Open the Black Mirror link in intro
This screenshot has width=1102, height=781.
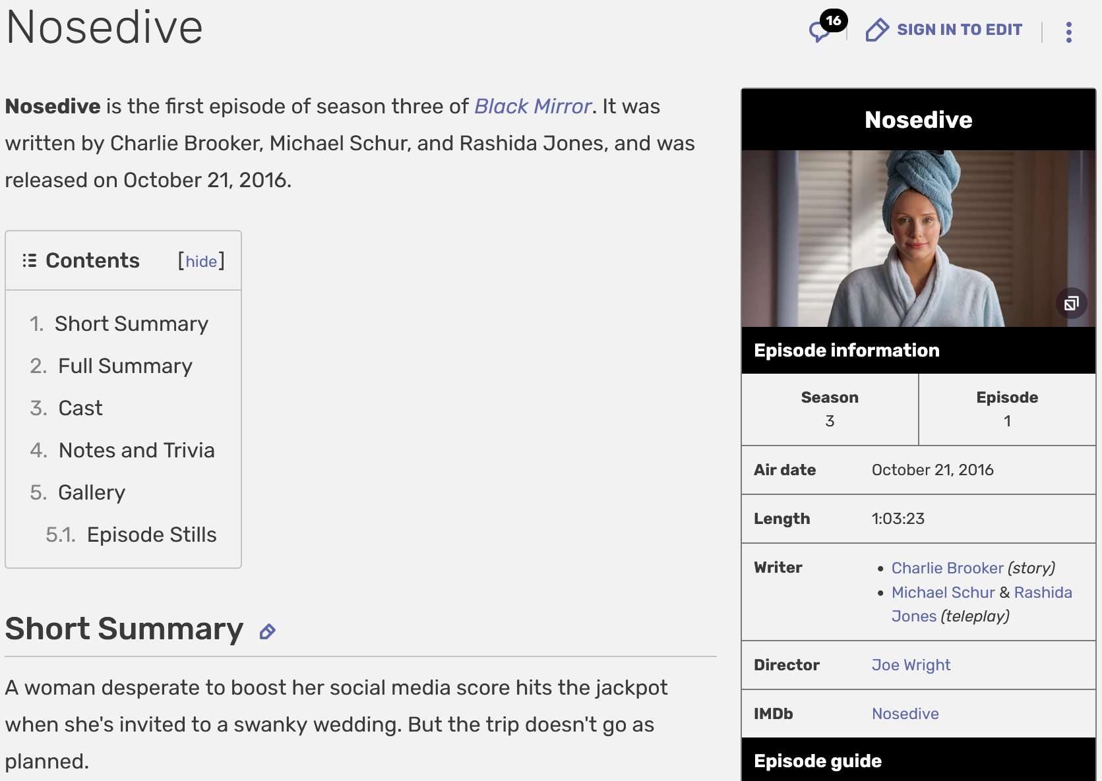click(x=533, y=106)
